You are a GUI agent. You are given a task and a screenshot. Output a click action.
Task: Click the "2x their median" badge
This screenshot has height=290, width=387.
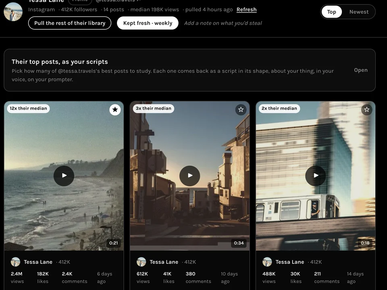coord(279,108)
